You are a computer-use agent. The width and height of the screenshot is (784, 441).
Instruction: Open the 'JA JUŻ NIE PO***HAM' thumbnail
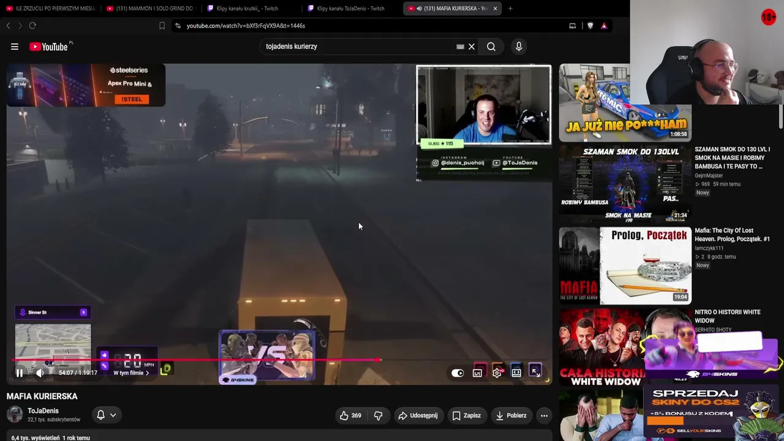(x=625, y=102)
